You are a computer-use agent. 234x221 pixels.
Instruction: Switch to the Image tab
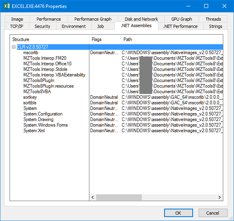pyautogui.click(x=17, y=19)
